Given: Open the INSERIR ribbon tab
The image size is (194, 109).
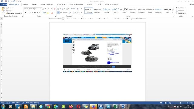Looking at the screenshot, I should click(25, 5).
